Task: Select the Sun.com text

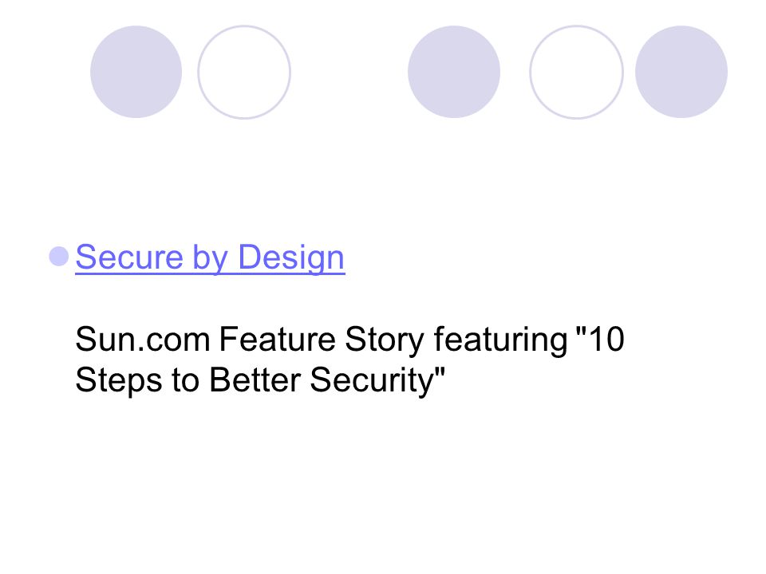Action: pyautogui.click(x=143, y=340)
